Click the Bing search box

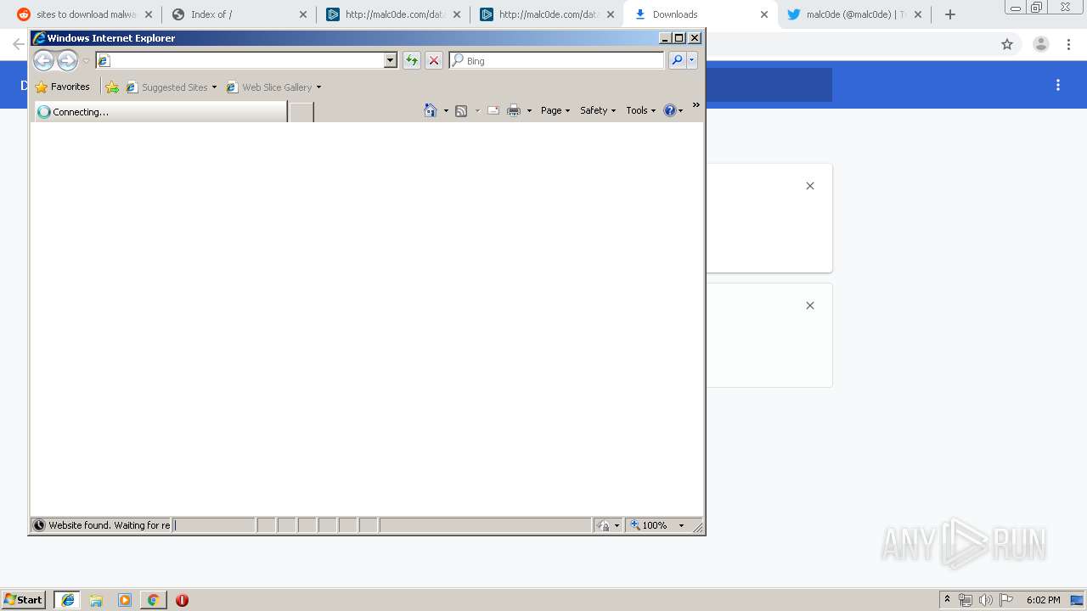(x=557, y=60)
